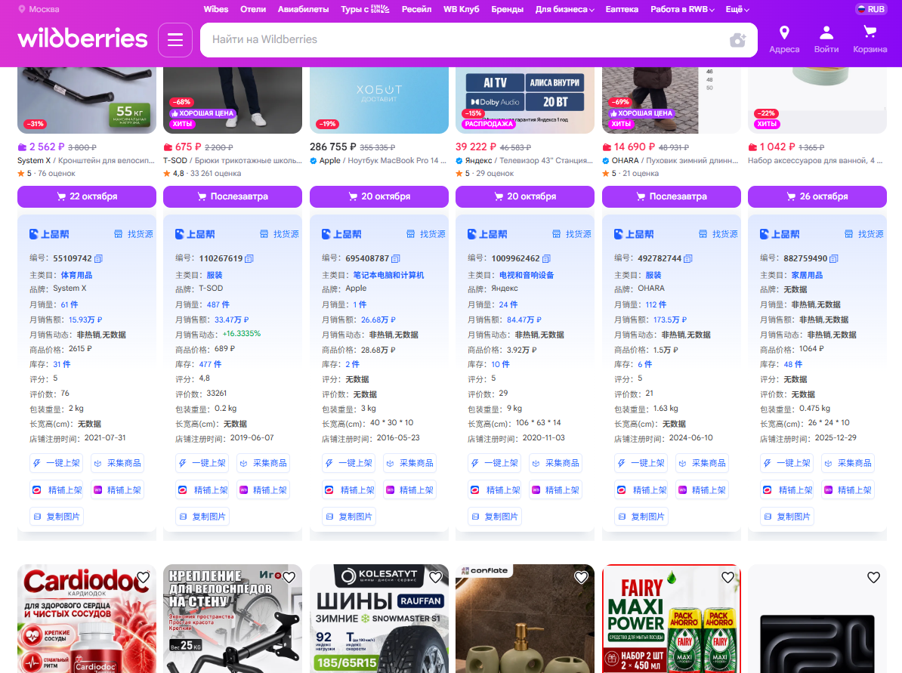Open the 电视和音响设备 category link
This screenshot has height=673, width=902.
pos(527,275)
